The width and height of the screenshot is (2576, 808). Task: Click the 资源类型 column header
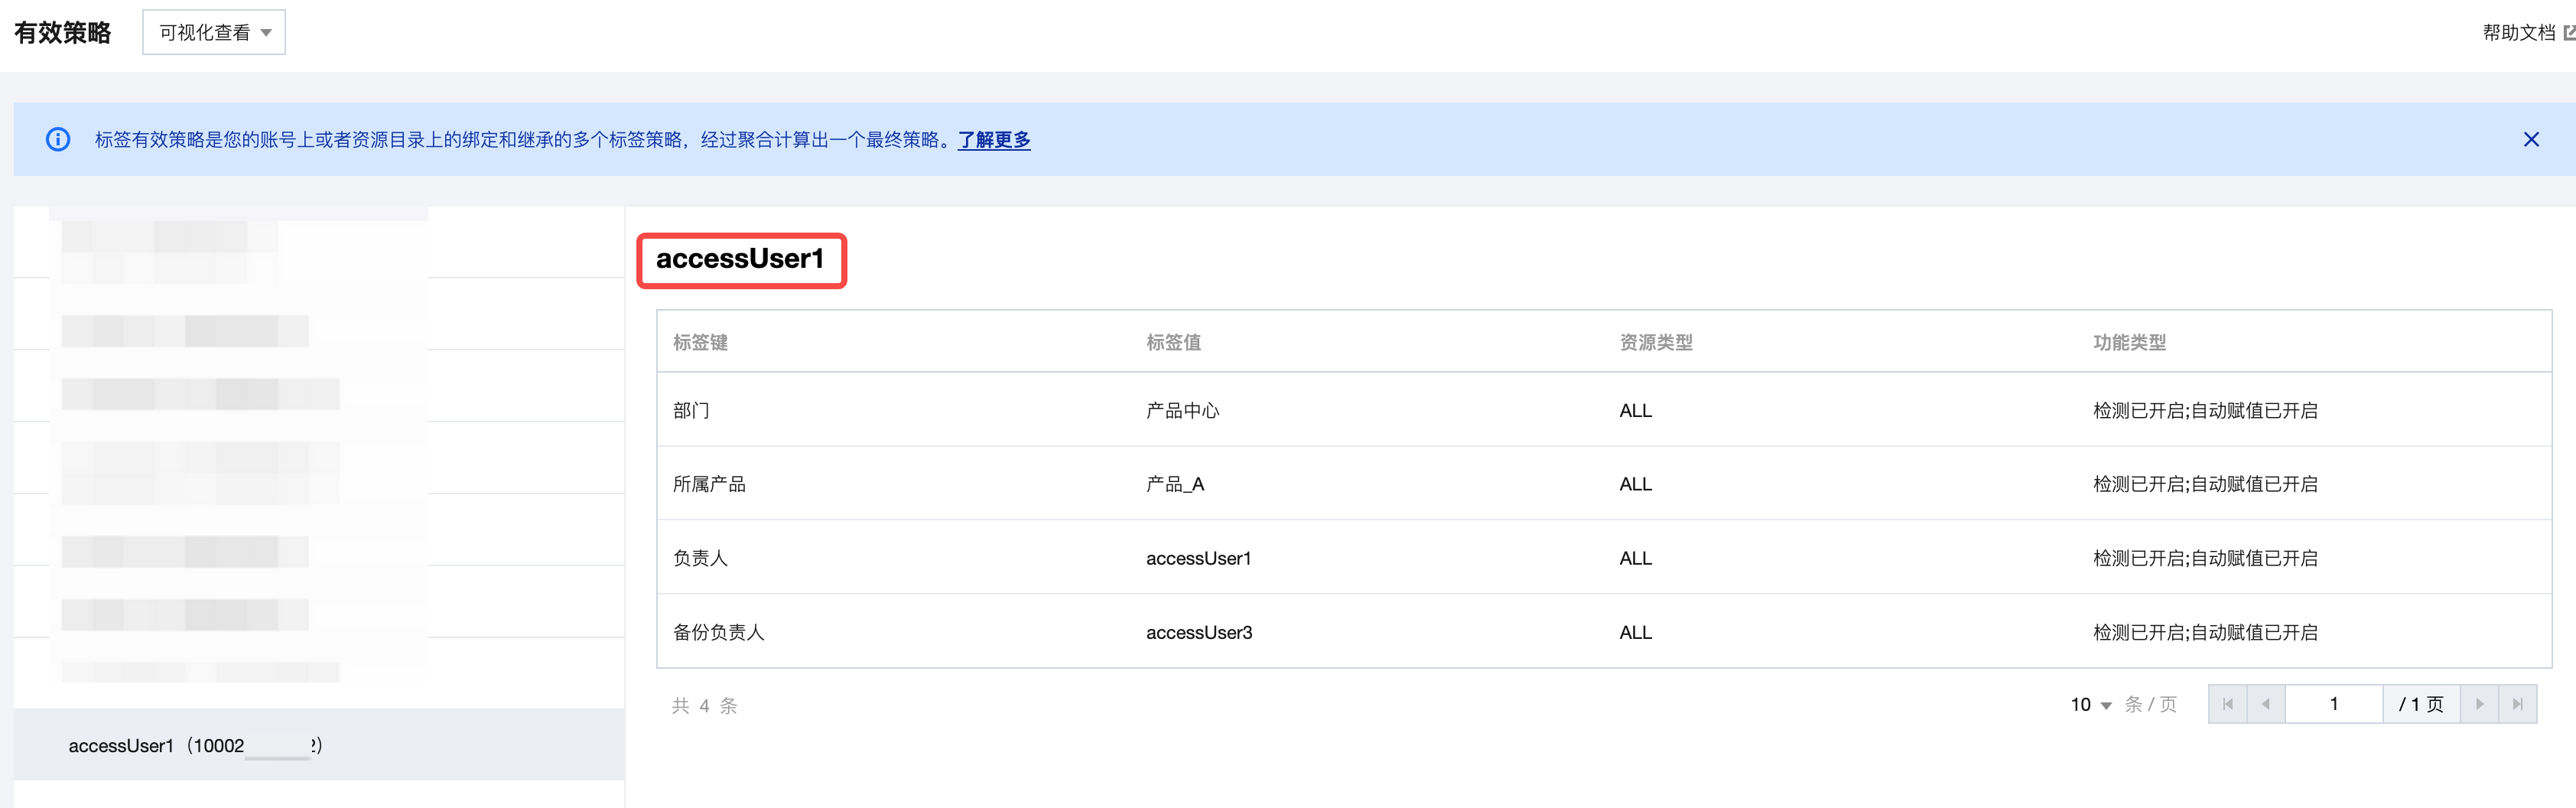1656,342
